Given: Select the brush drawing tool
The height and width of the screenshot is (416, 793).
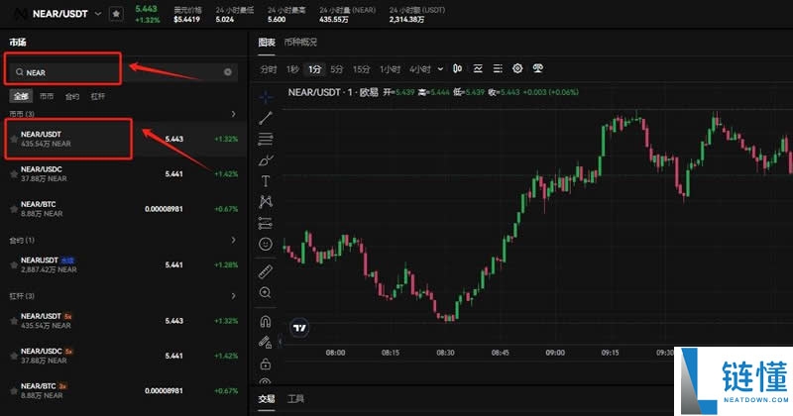Looking at the screenshot, I should click(x=266, y=160).
